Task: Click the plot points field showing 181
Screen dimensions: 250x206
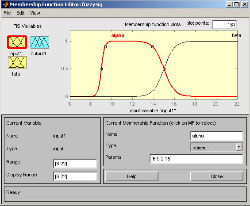Action: (x=224, y=25)
